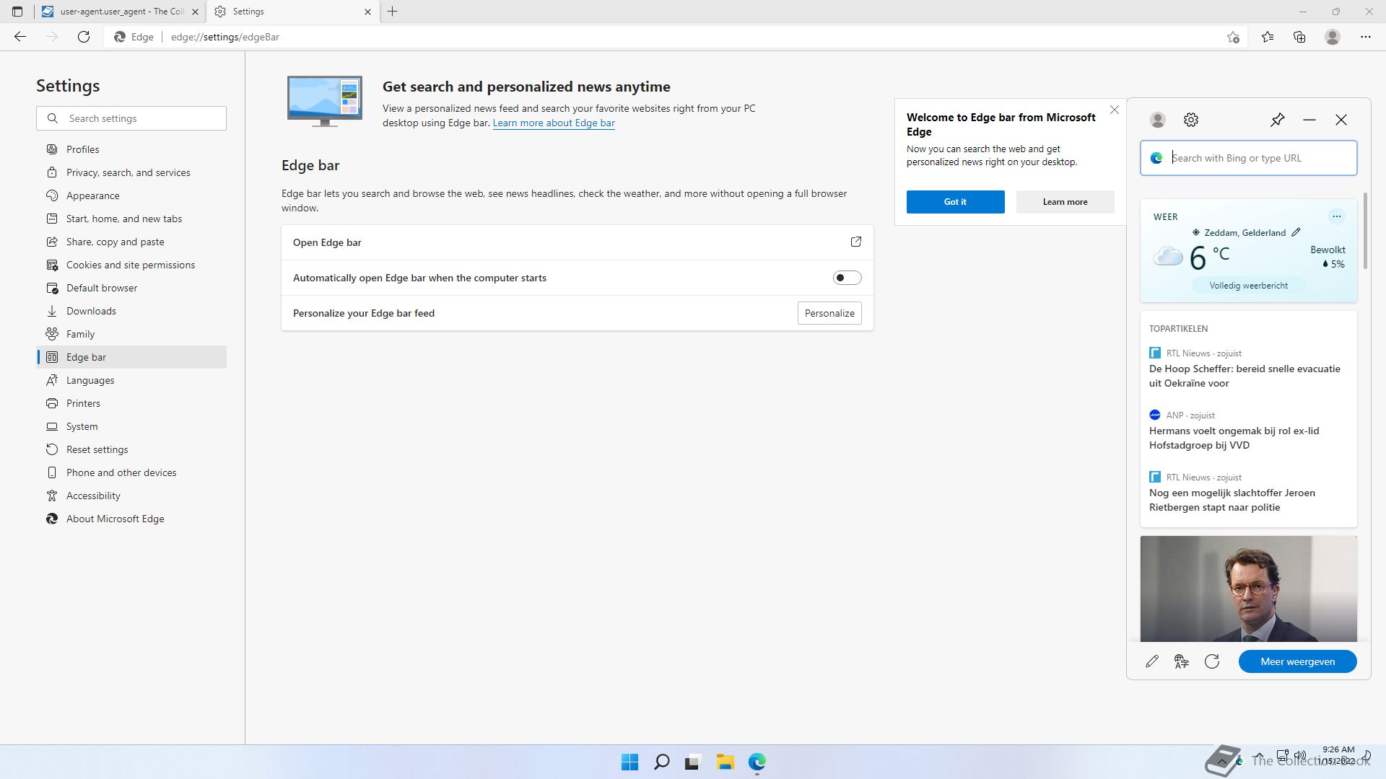This screenshot has height=779, width=1386.
Task: Open a new tab
Action: tap(393, 12)
